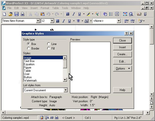Click the printer icon in status bar
The height and width of the screenshot is (121, 155).
(x=57, y=117)
